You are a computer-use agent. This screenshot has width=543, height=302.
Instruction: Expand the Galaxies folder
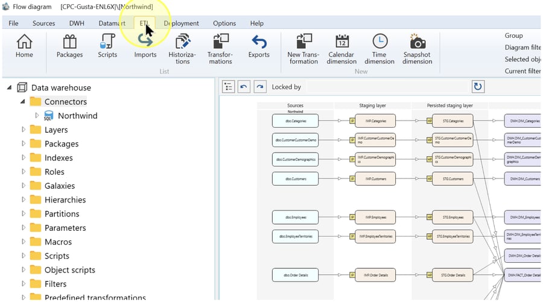click(x=23, y=186)
